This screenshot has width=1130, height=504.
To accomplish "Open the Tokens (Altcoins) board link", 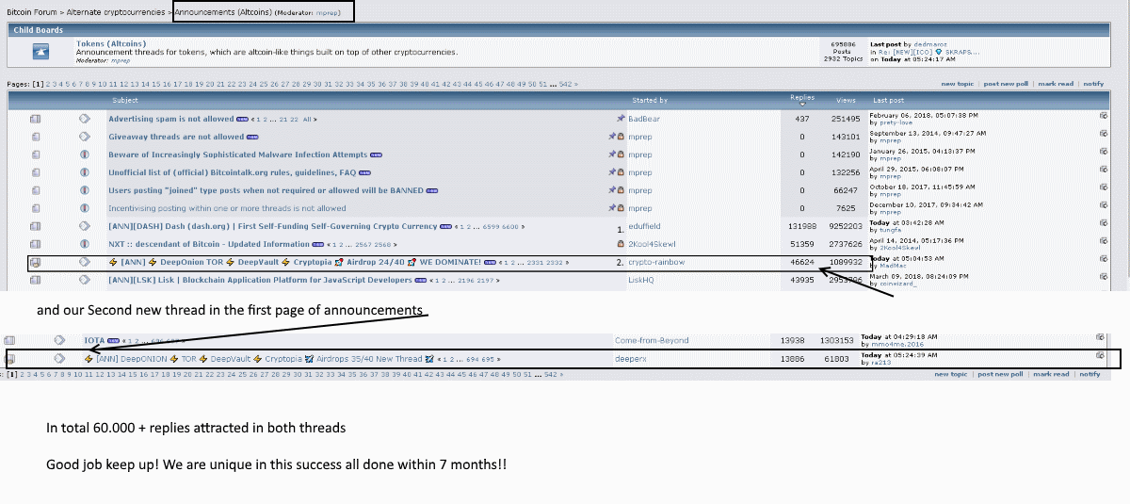I will [x=110, y=43].
